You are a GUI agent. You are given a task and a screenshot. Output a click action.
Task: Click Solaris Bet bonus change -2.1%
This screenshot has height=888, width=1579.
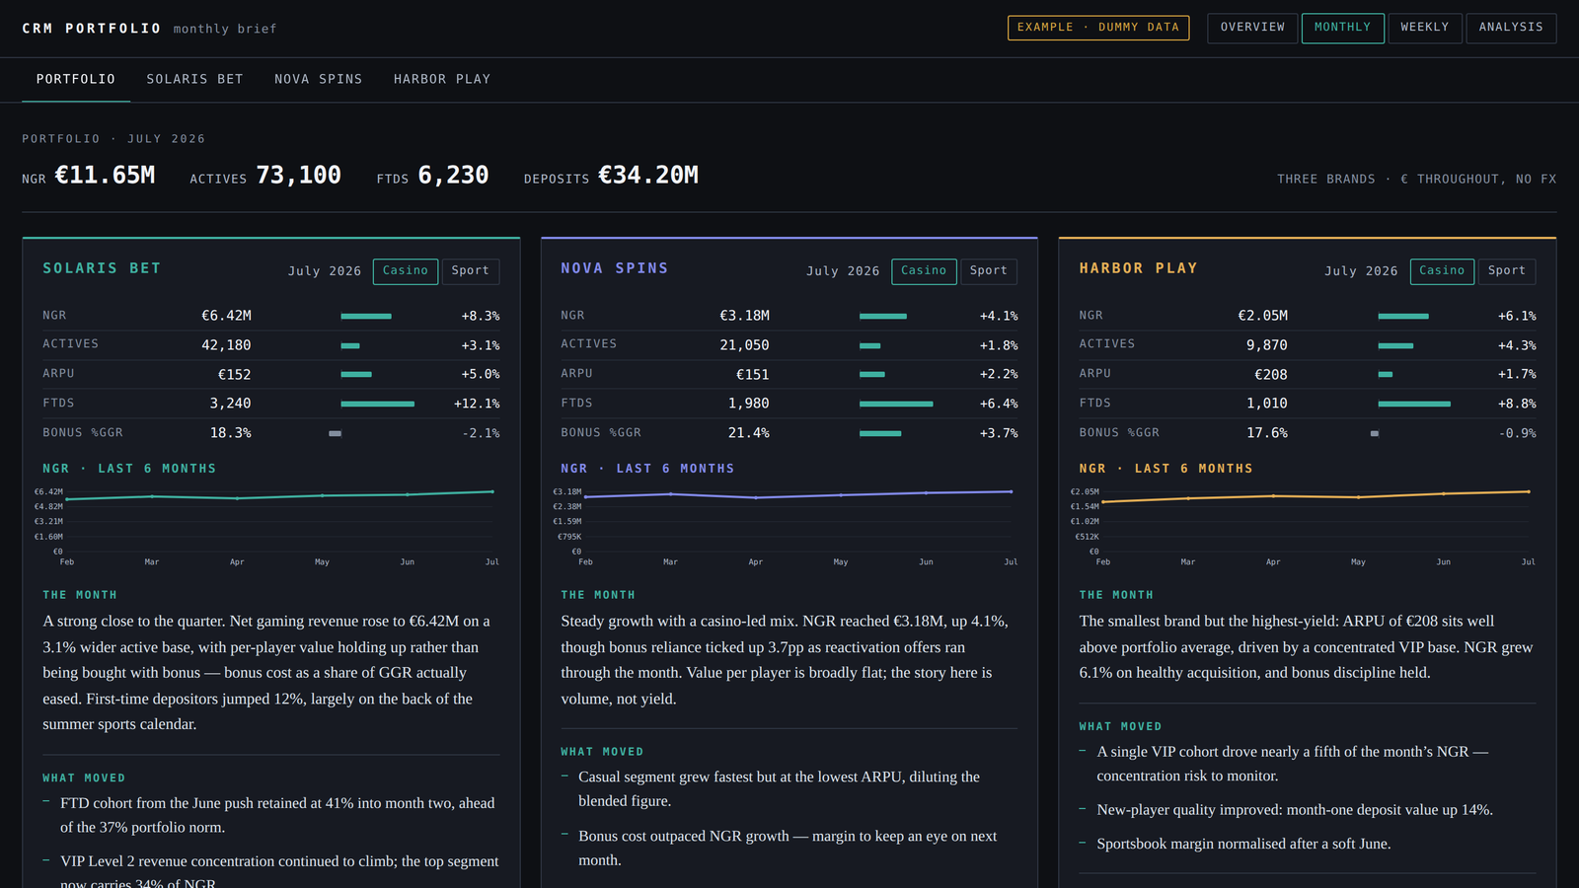(481, 433)
